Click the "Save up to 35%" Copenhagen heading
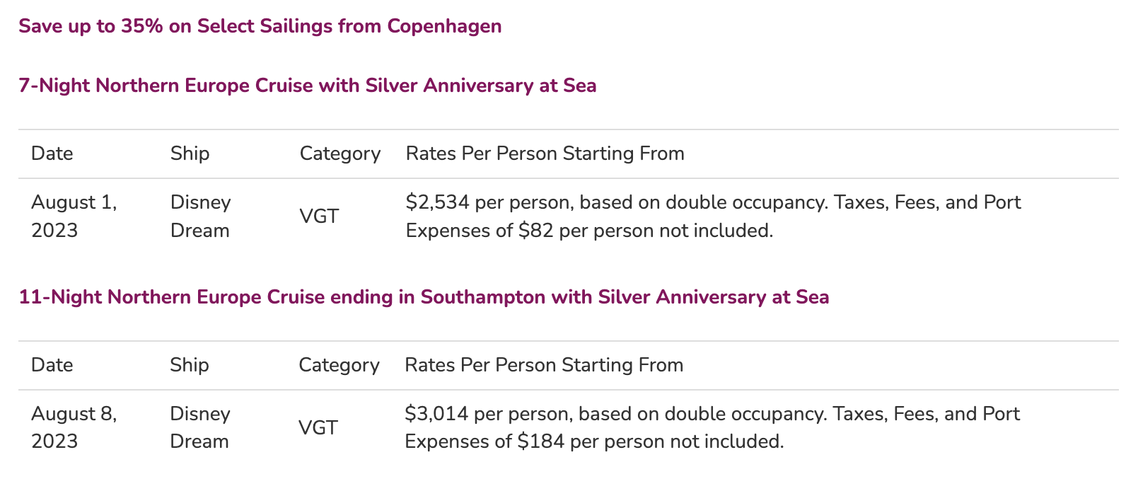The width and height of the screenshot is (1126, 491). tap(260, 26)
